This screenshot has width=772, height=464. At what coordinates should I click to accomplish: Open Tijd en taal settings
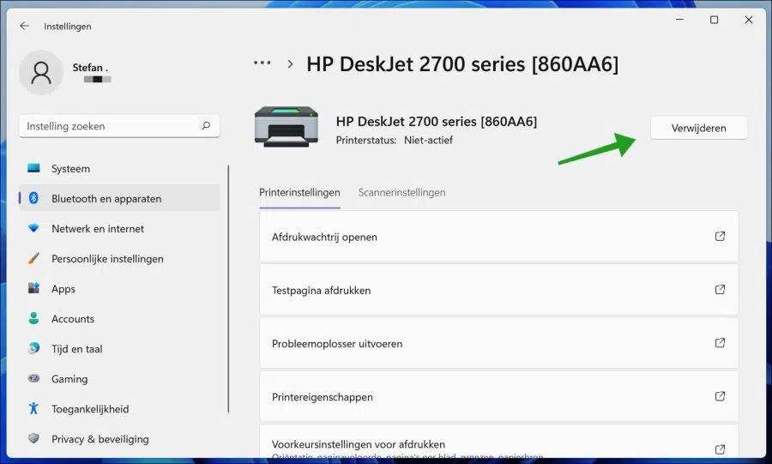click(x=119, y=349)
